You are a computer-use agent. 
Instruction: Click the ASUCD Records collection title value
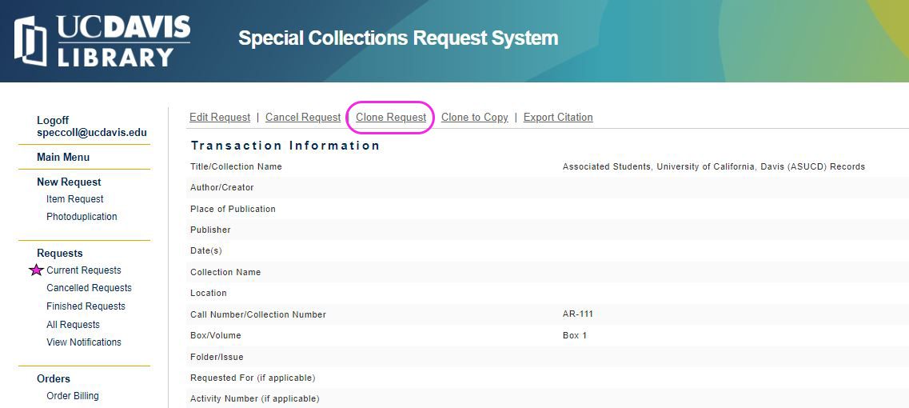coord(713,167)
